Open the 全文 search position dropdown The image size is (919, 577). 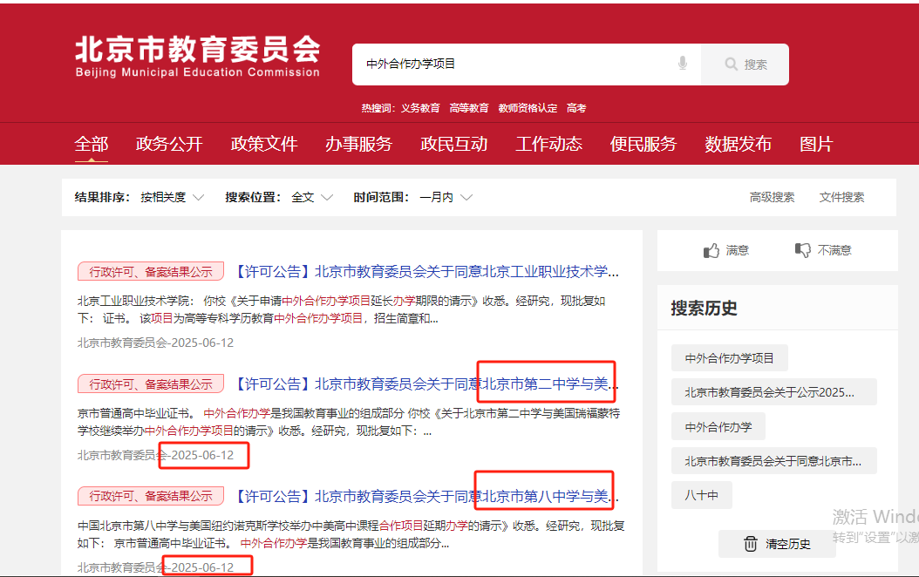[312, 197]
